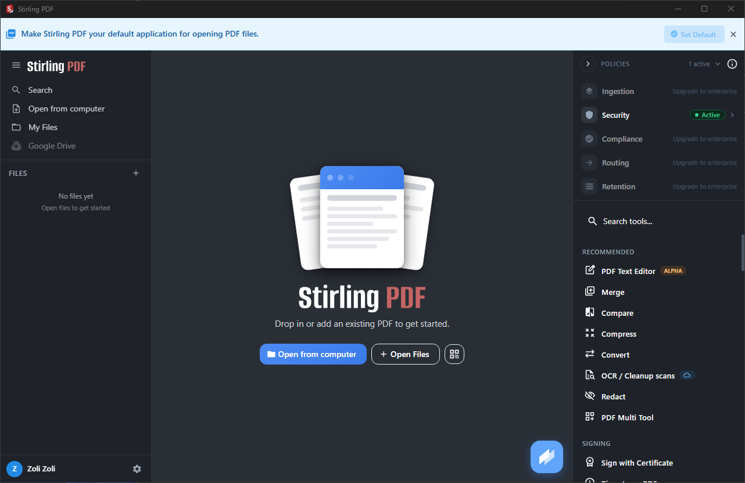Open the floating blue assistant button
Image resolution: width=745 pixels, height=483 pixels.
(547, 457)
